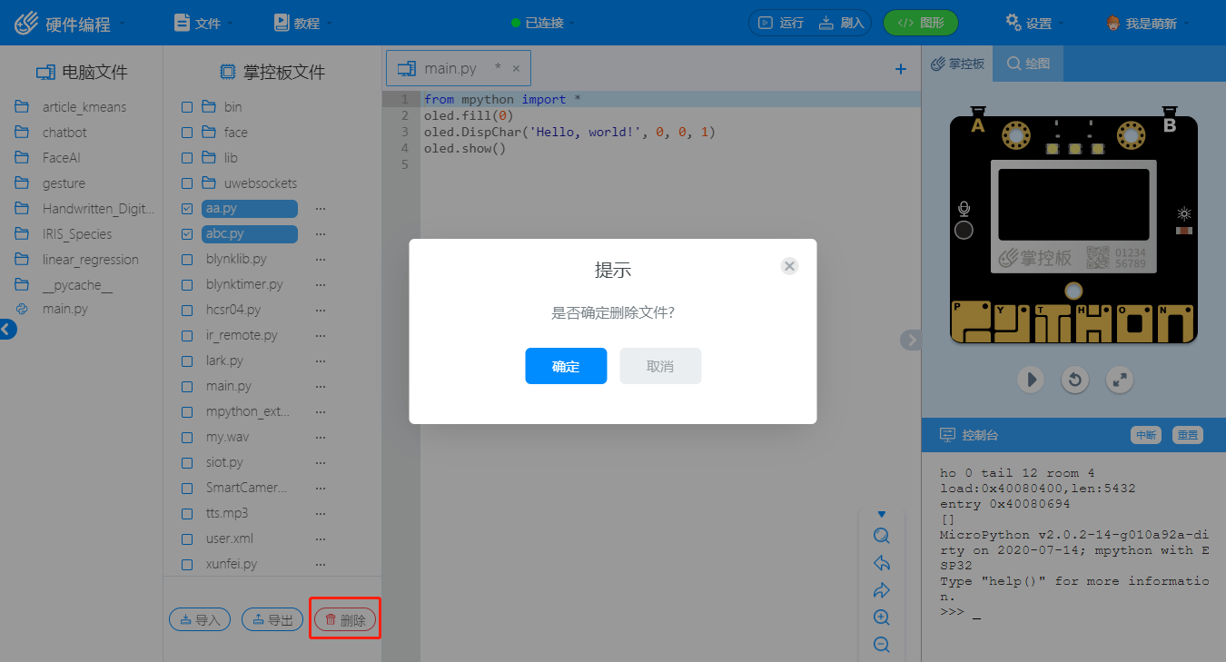Image resolution: width=1226 pixels, height=662 pixels.
Task: Check the main.py checkbox in 掌控板文件
Action: click(x=187, y=387)
